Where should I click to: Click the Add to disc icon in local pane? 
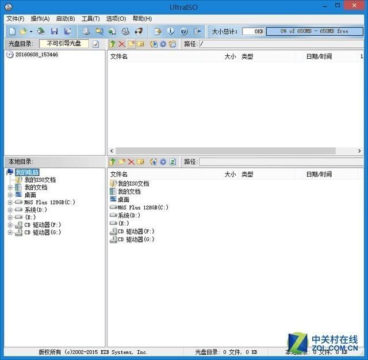[x=154, y=162]
